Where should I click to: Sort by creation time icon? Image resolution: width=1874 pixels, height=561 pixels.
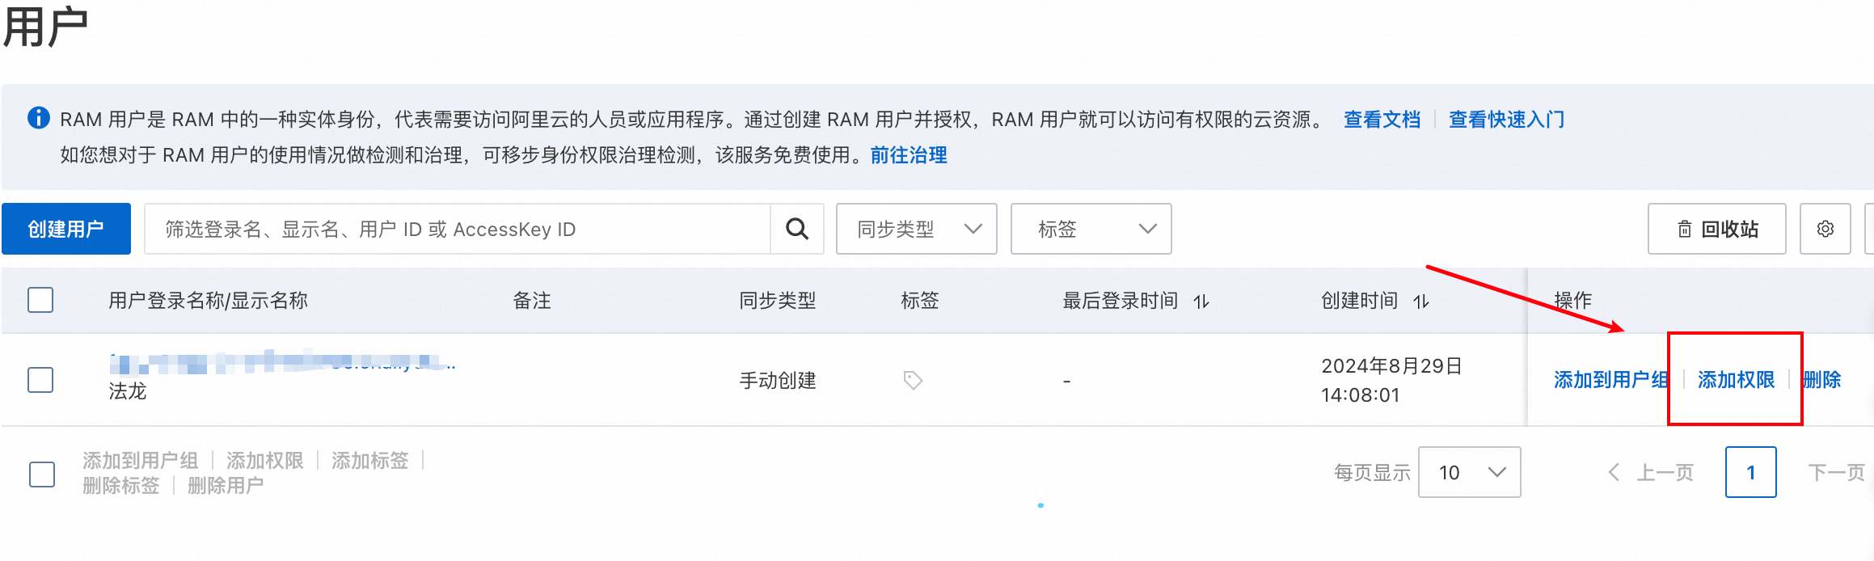tap(1421, 302)
